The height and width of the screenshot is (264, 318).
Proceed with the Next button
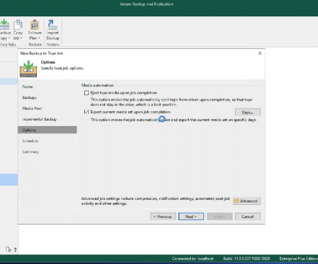pyautogui.click(x=191, y=217)
